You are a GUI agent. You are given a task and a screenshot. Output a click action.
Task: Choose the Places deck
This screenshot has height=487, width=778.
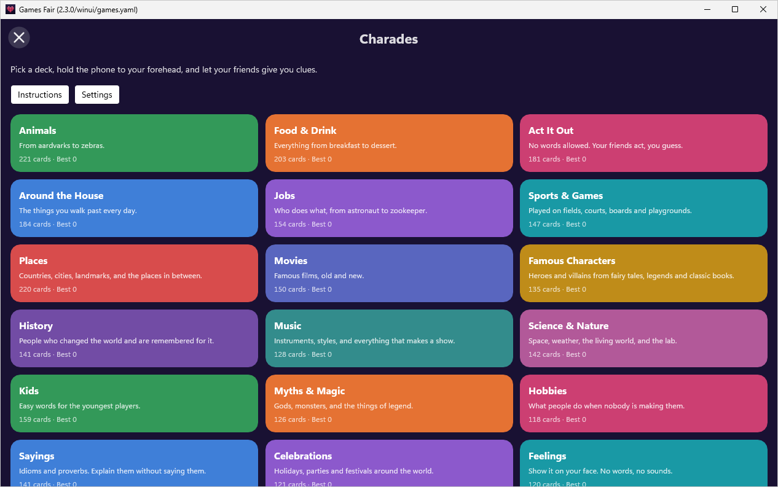tap(134, 273)
